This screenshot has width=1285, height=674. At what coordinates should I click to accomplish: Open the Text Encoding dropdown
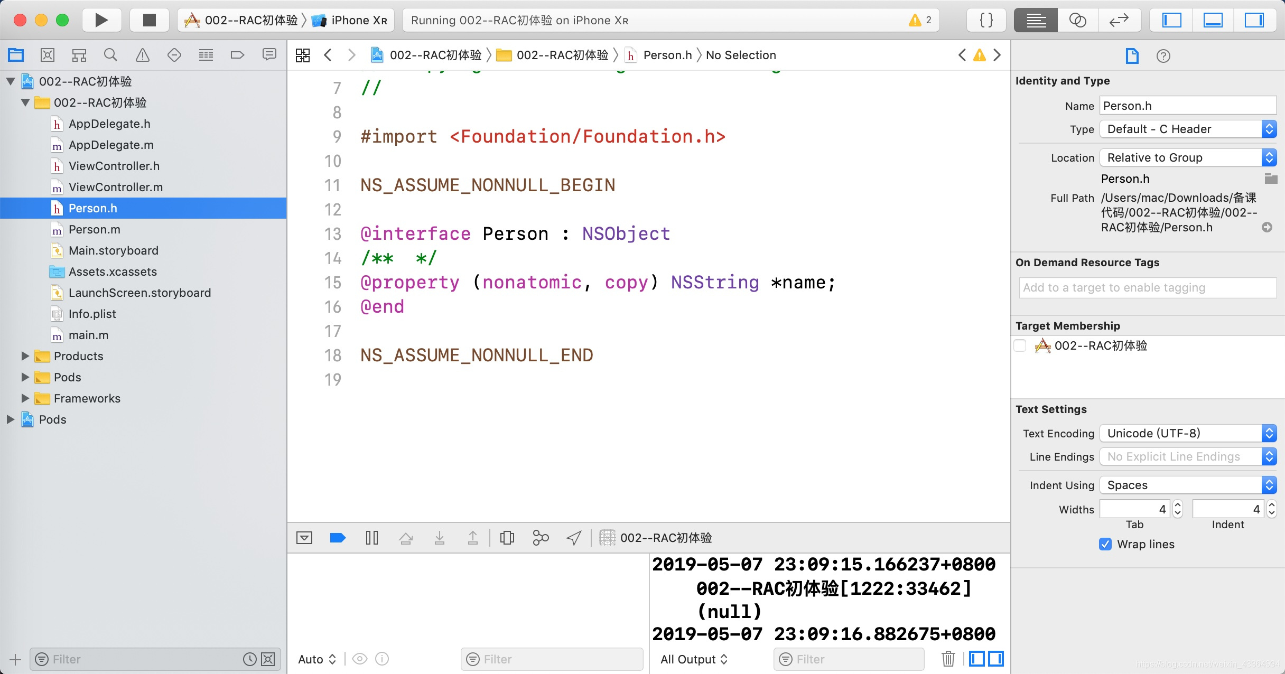(1188, 433)
